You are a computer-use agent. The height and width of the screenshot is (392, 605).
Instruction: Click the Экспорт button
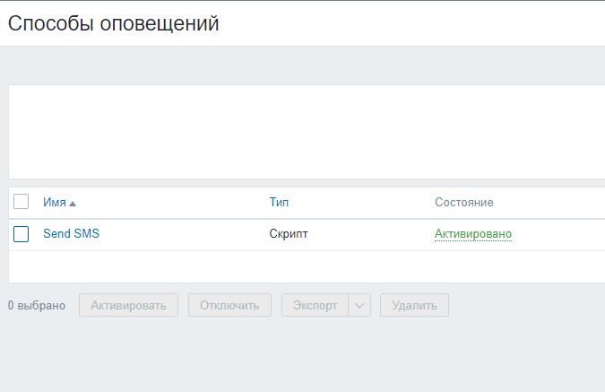[x=315, y=305]
